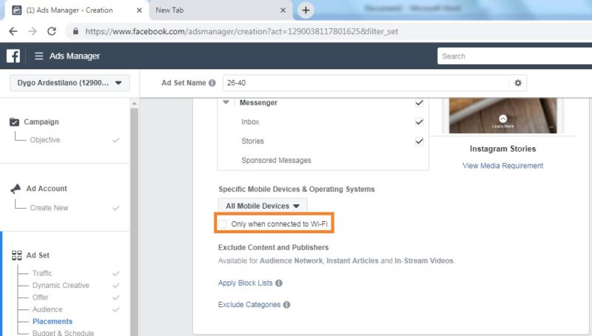Click the Ad Set Name info icon
The image size is (592, 336).
(212, 83)
